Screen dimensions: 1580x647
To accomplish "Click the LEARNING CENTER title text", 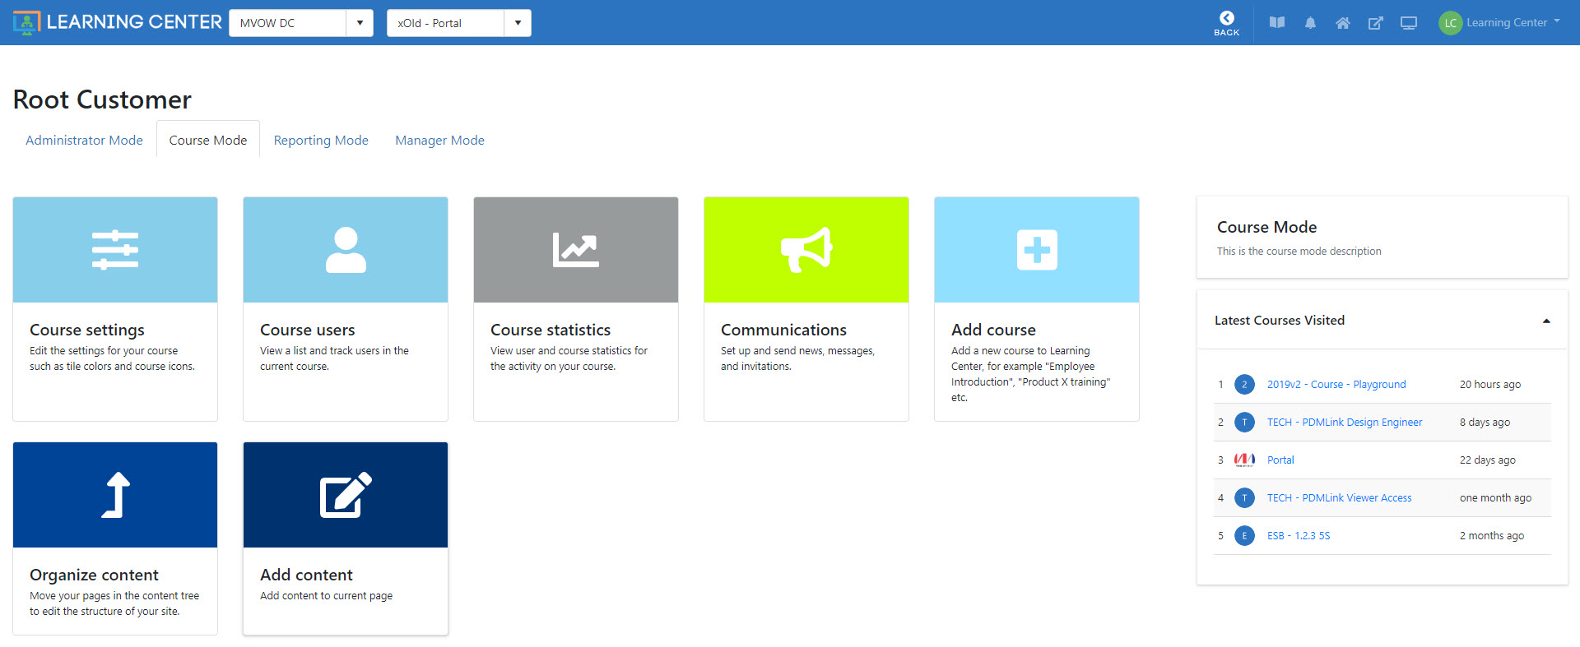I will tap(134, 22).
